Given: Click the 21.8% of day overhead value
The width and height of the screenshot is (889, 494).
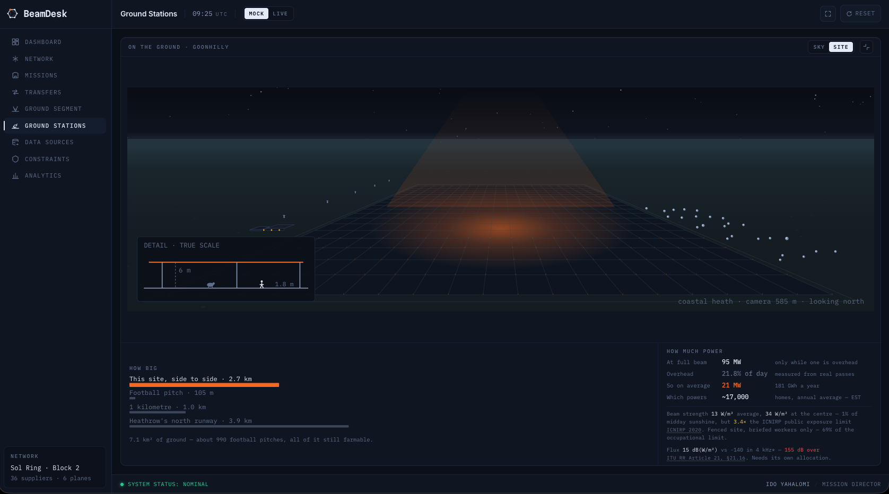Looking at the screenshot, I should pos(745,374).
